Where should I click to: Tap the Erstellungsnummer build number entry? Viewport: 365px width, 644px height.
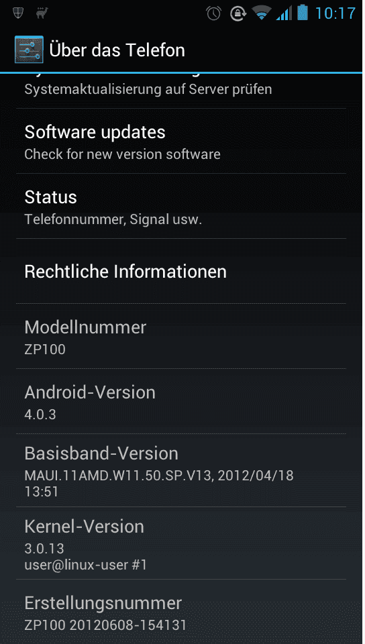(x=181, y=612)
